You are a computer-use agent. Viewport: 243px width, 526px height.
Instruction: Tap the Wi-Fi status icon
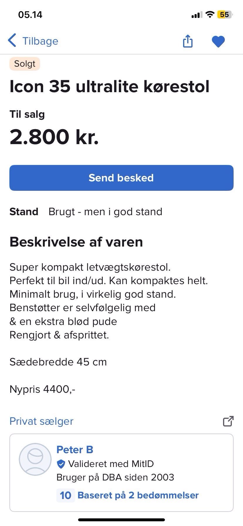(x=210, y=15)
